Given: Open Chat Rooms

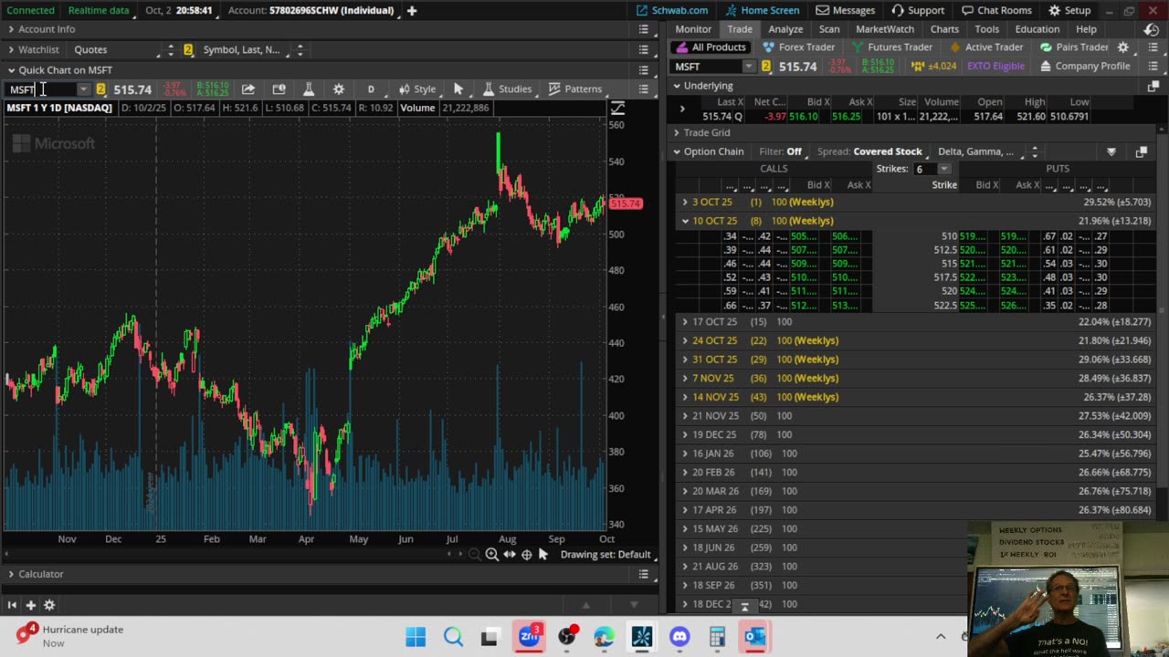Looking at the screenshot, I should click(x=996, y=10).
